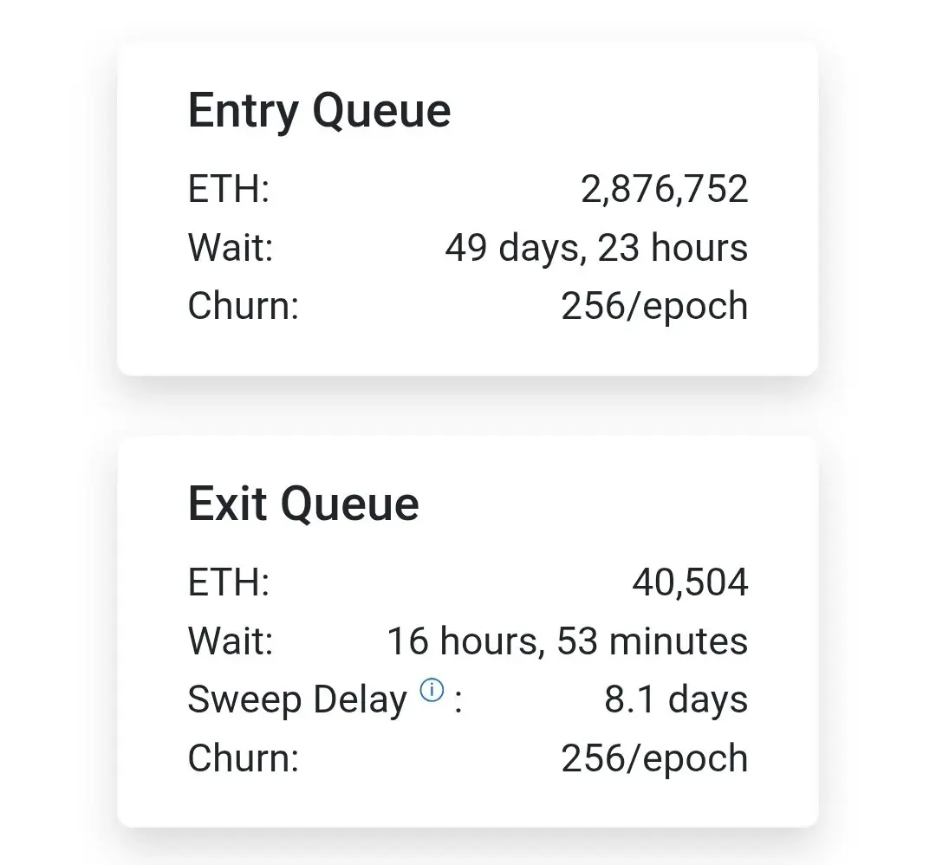The image size is (936, 865).
Task: Select the Exit Queue heading
Action: tap(303, 504)
